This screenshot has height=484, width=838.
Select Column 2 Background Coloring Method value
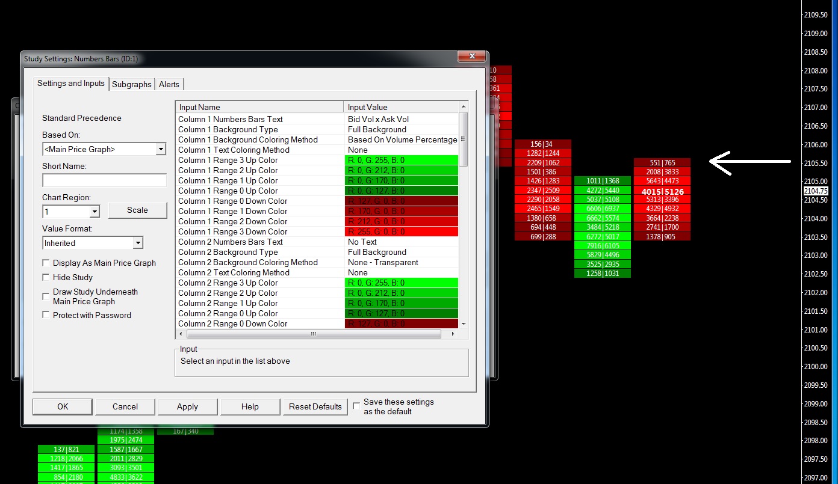pyautogui.click(x=402, y=262)
